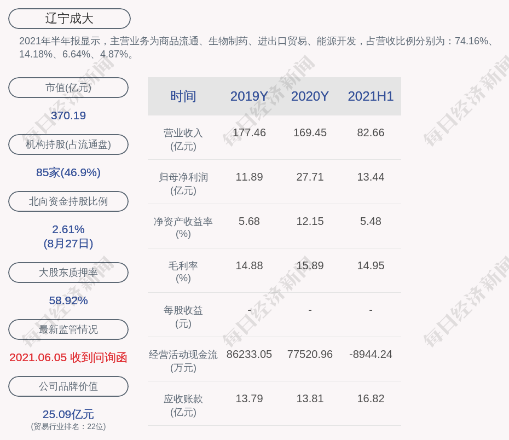The width and height of the screenshot is (509, 440).
Task: Click the net profit cell 11.89
Action: click(x=250, y=177)
